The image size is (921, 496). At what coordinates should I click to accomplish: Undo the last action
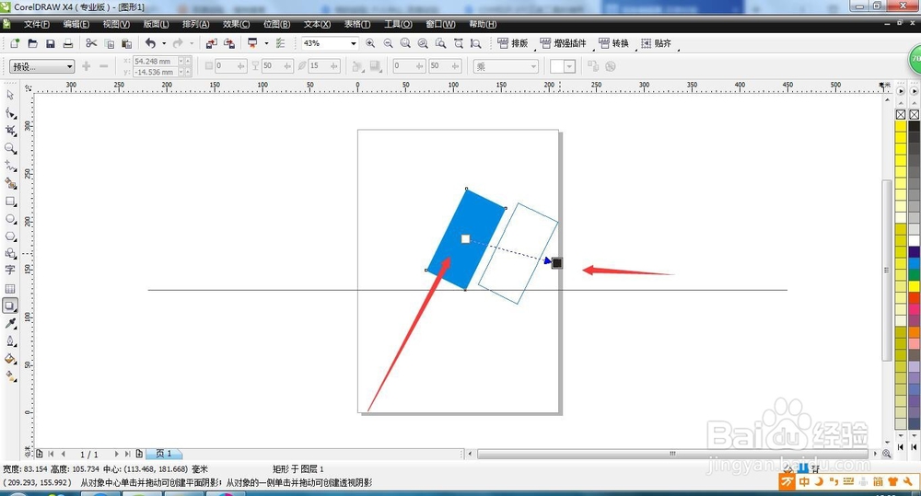[x=150, y=43]
